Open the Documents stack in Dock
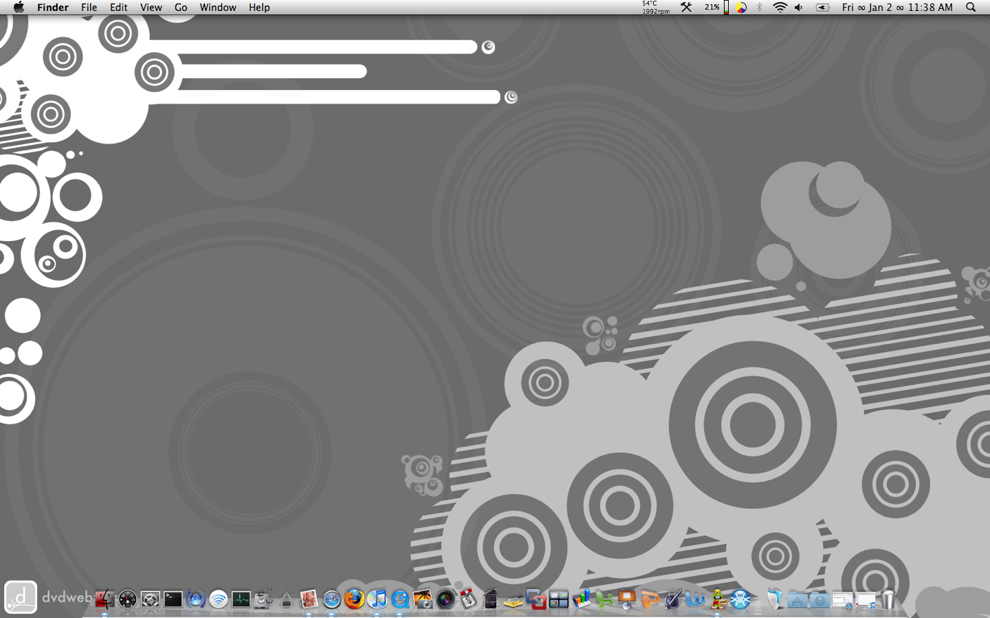990x618 pixels. pyautogui.click(x=774, y=599)
